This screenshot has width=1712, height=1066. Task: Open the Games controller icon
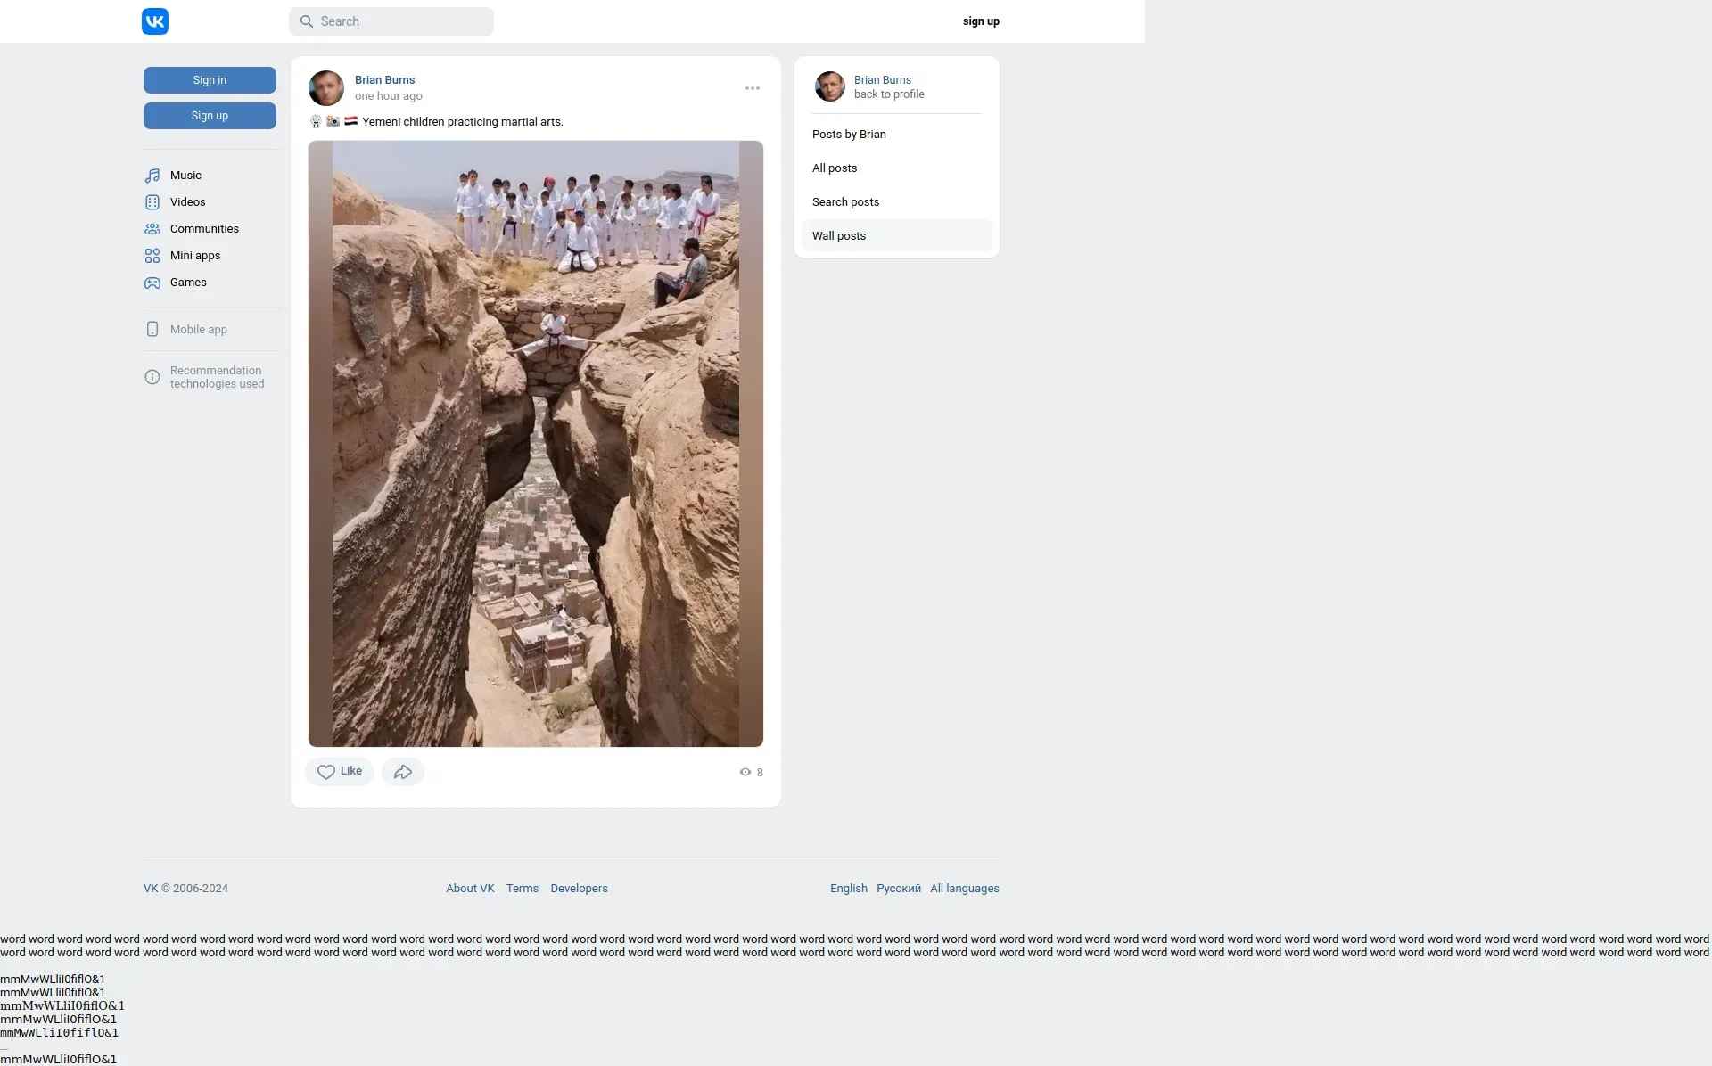pos(152,283)
